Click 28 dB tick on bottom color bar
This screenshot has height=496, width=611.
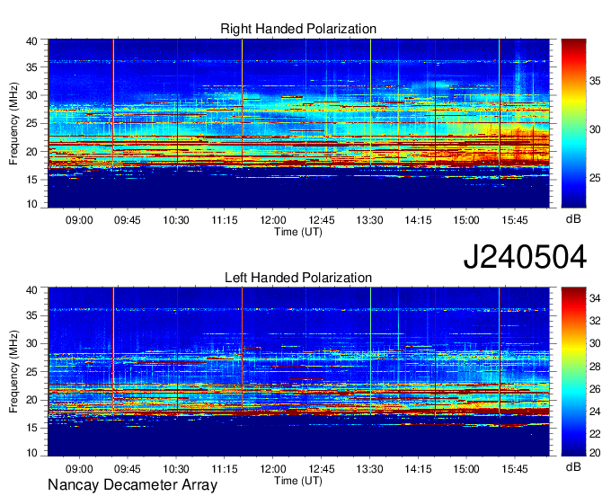(595, 367)
